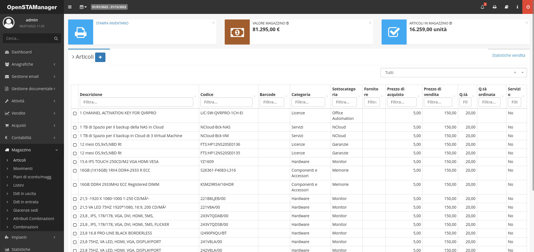Image resolution: width=534 pixels, height=252 pixels.
Task: Click the search magnifier icon in sidebar
Action: (56, 38)
